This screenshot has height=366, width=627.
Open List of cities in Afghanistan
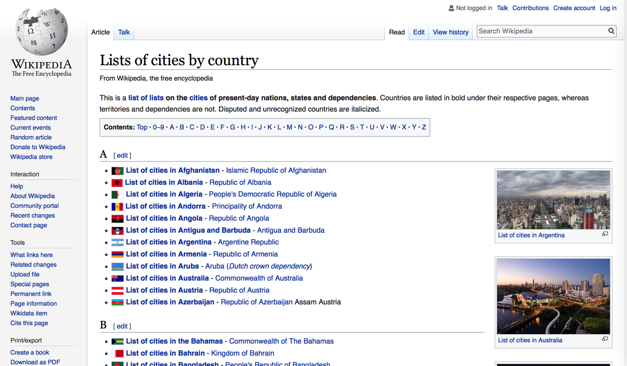click(172, 170)
